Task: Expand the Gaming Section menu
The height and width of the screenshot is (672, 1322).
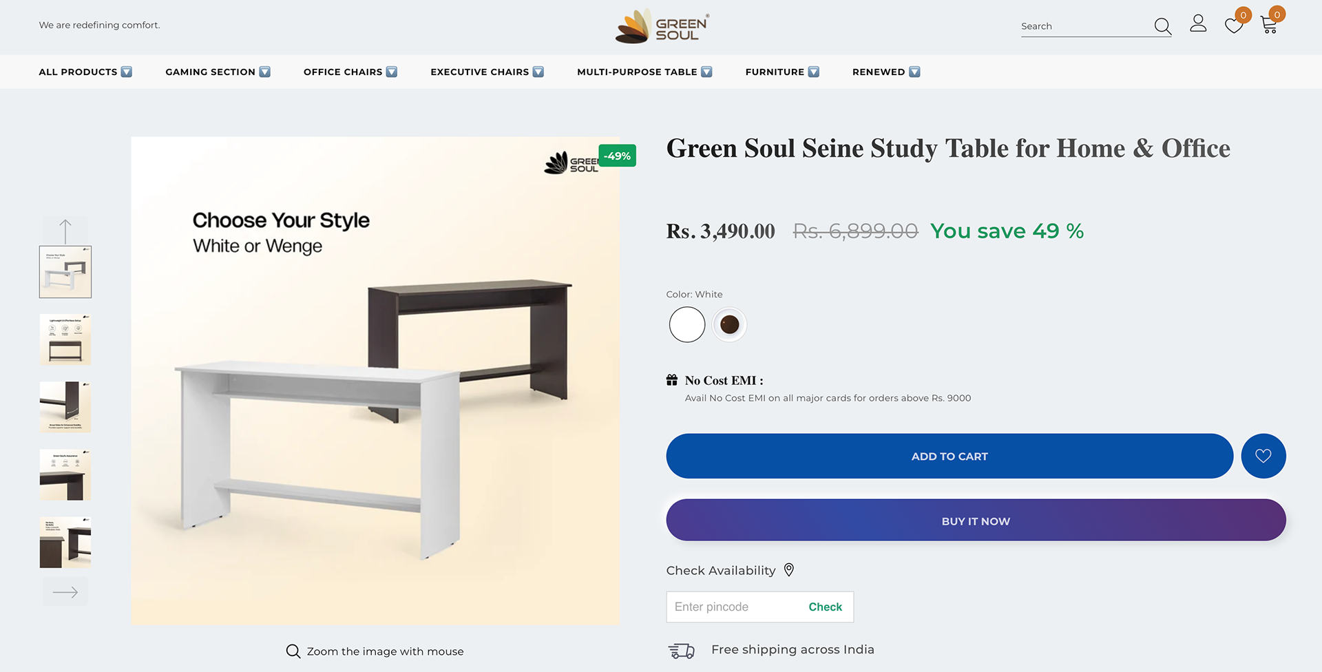Action: (x=218, y=72)
